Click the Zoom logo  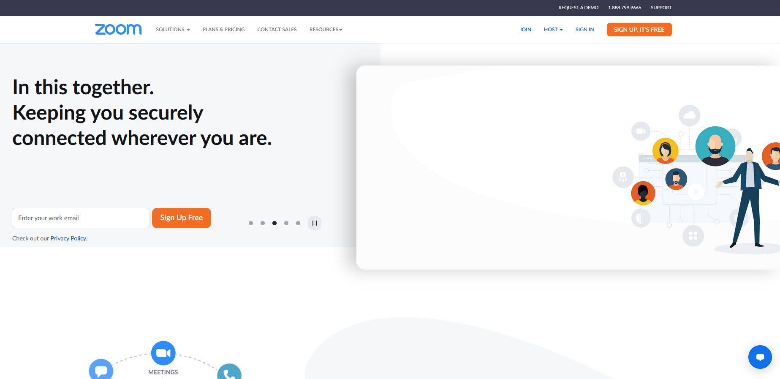(x=118, y=29)
